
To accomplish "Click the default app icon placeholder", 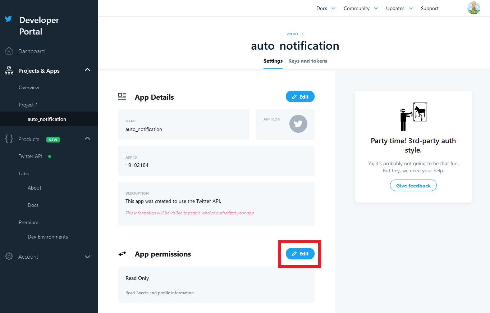I will pyautogui.click(x=298, y=124).
